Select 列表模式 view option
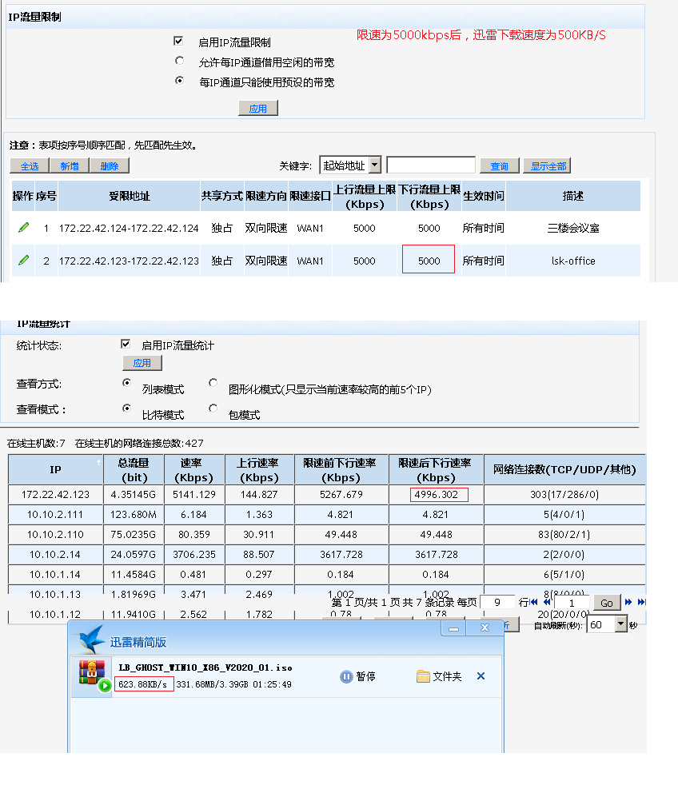Image resolution: width=678 pixels, height=789 pixels. click(x=127, y=383)
